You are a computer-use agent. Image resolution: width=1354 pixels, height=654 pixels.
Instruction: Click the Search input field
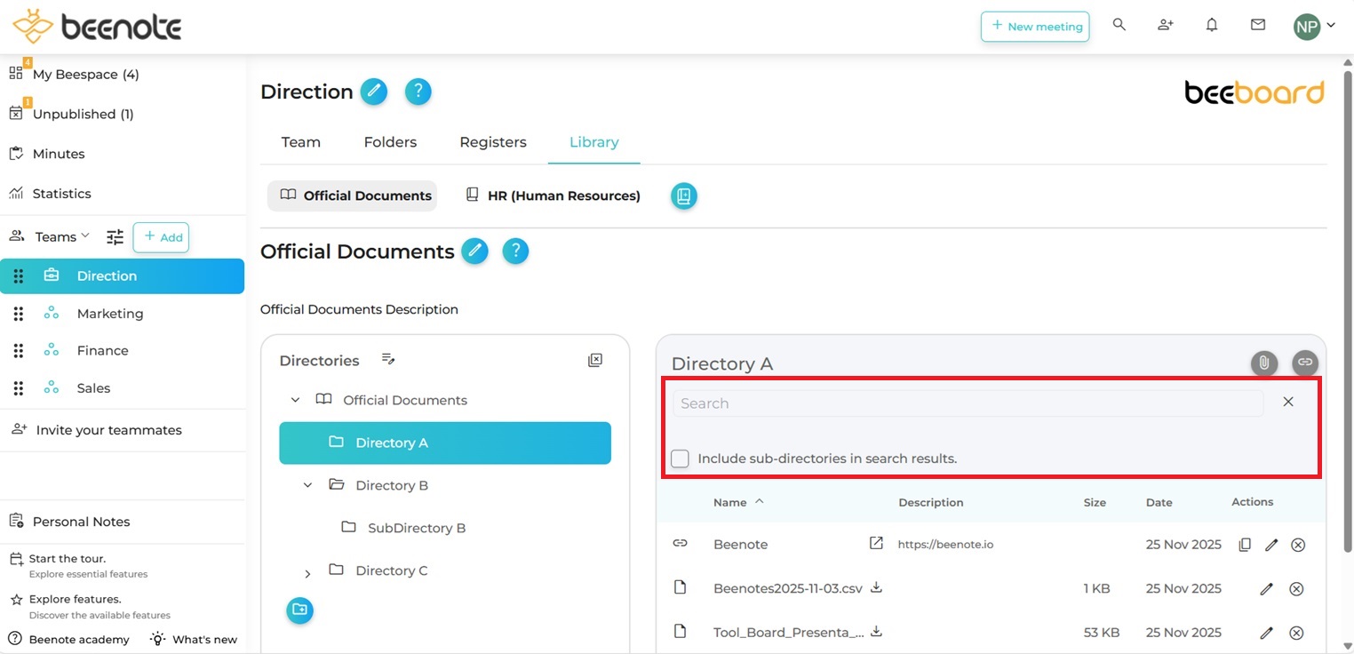point(967,403)
